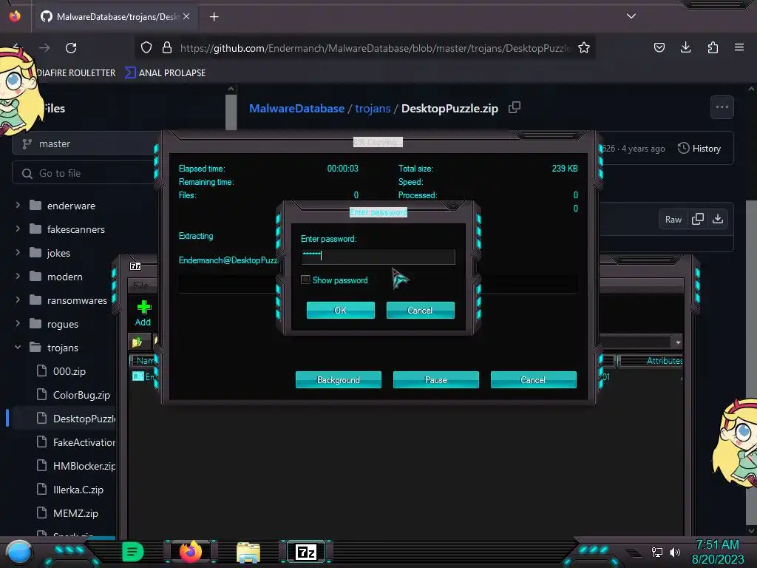Cancel the Enter password dialog
Viewport: 757px width, 568px height.
click(x=420, y=310)
